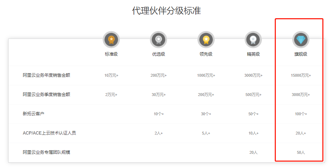Select the 精英级 column header
This screenshot has width=332, height=167.
253,54
